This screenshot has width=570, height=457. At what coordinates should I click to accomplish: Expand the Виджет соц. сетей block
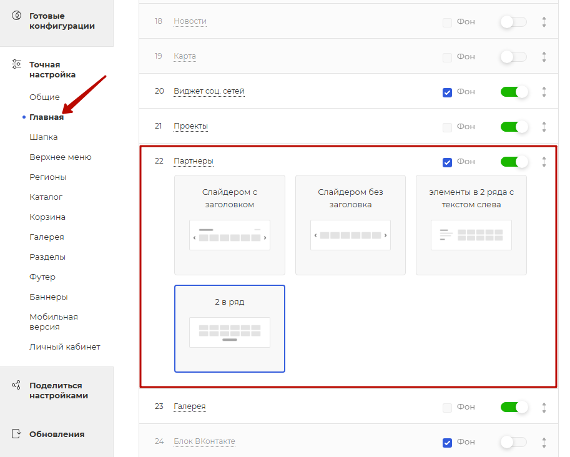point(209,91)
